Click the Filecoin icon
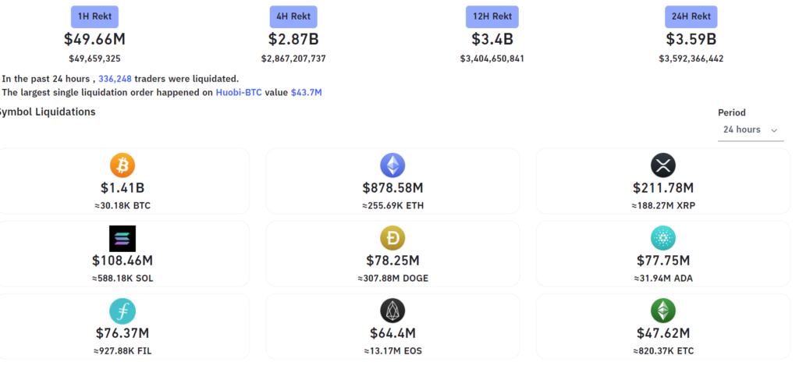This screenshot has width=799, height=373. click(x=123, y=311)
